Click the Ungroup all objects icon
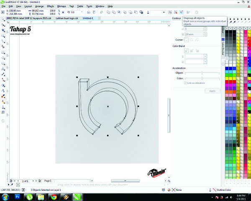 181,13
